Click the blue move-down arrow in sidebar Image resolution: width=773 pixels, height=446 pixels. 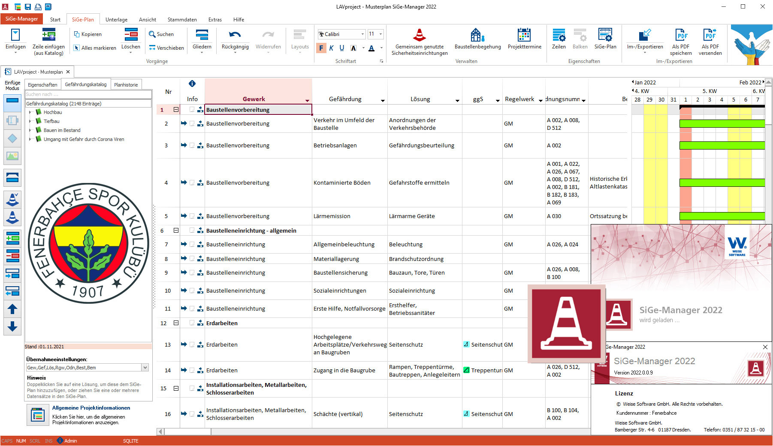[12, 327]
